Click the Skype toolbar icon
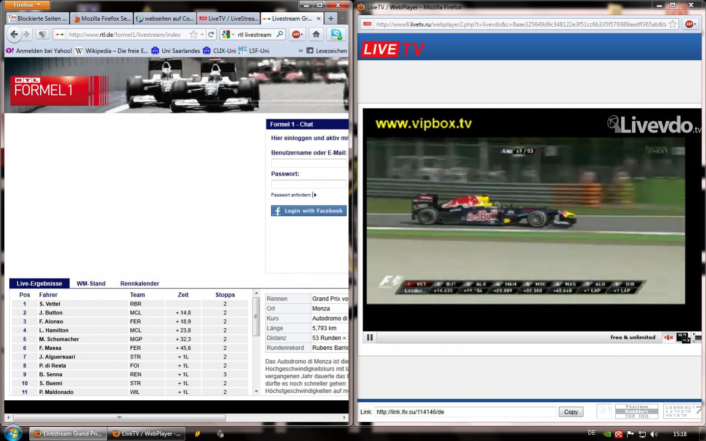 coord(336,34)
